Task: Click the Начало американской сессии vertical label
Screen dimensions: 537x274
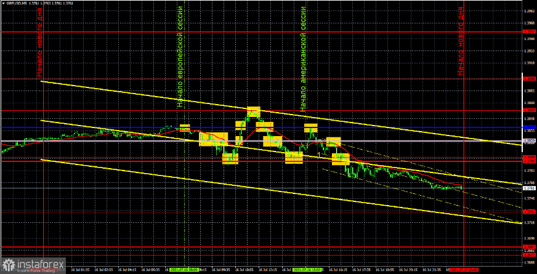Action: point(304,59)
